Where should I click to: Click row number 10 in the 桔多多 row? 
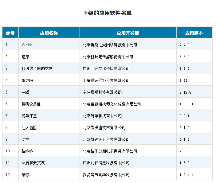[8, 151]
